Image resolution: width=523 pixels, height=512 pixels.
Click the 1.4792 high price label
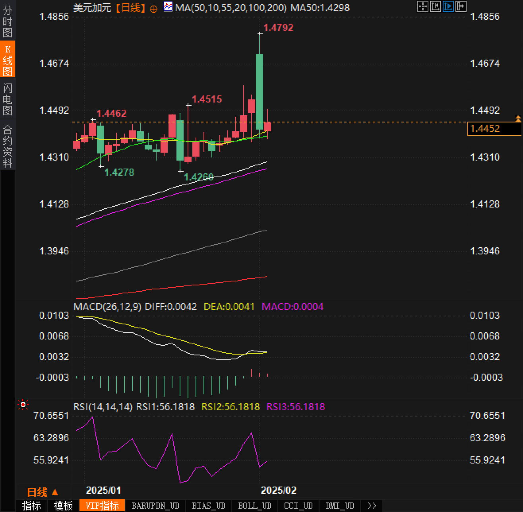[x=279, y=27]
